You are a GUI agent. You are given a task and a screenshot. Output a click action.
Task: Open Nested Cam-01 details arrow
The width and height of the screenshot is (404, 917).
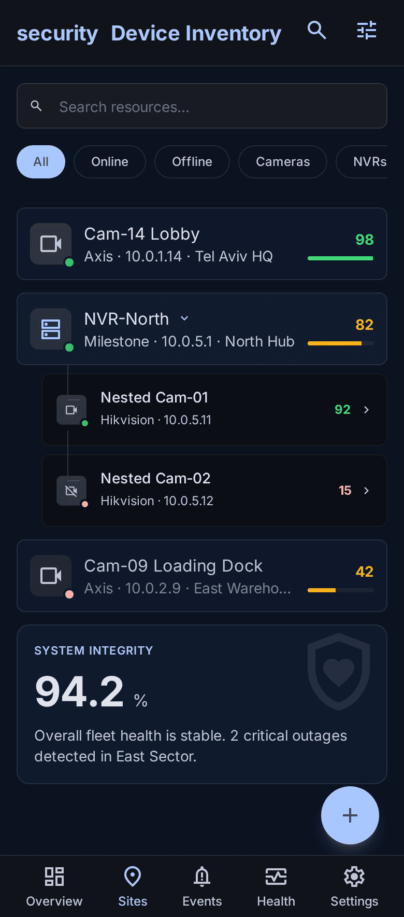click(x=366, y=410)
